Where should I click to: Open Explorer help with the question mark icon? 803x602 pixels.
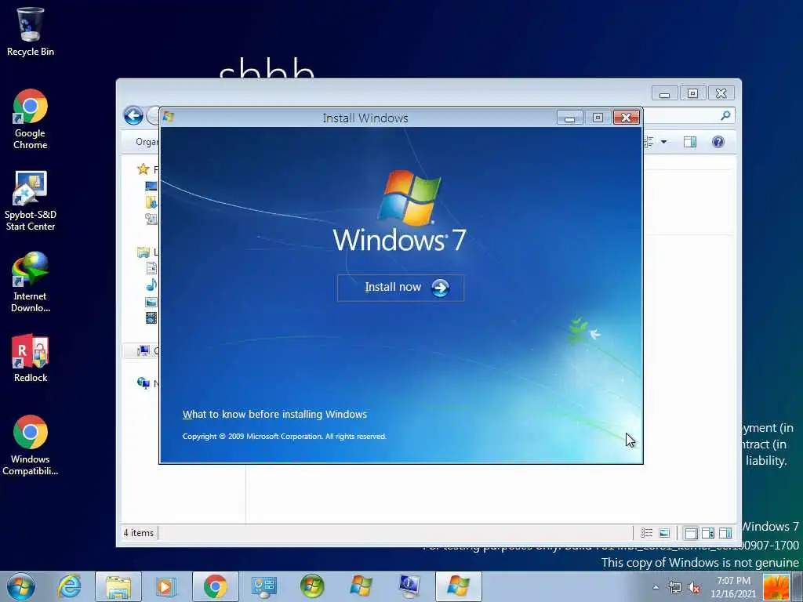[x=718, y=142]
